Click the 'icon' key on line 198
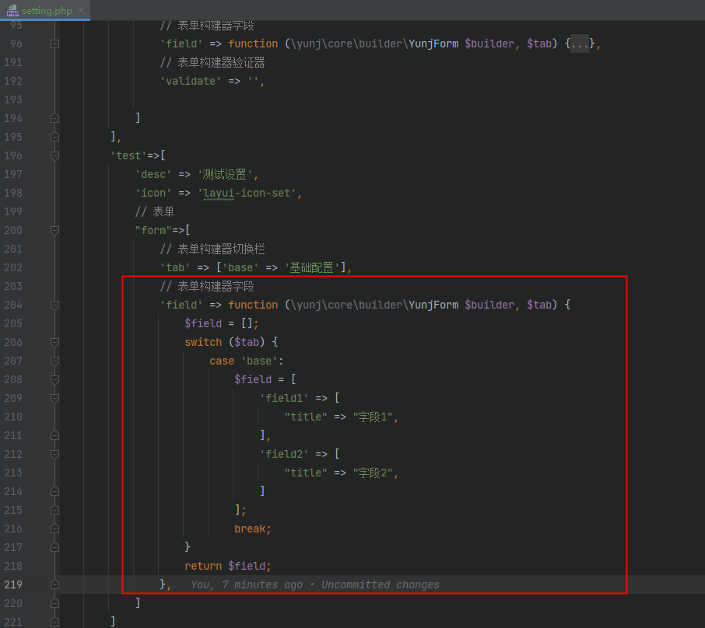The width and height of the screenshot is (705, 628). 153,193
